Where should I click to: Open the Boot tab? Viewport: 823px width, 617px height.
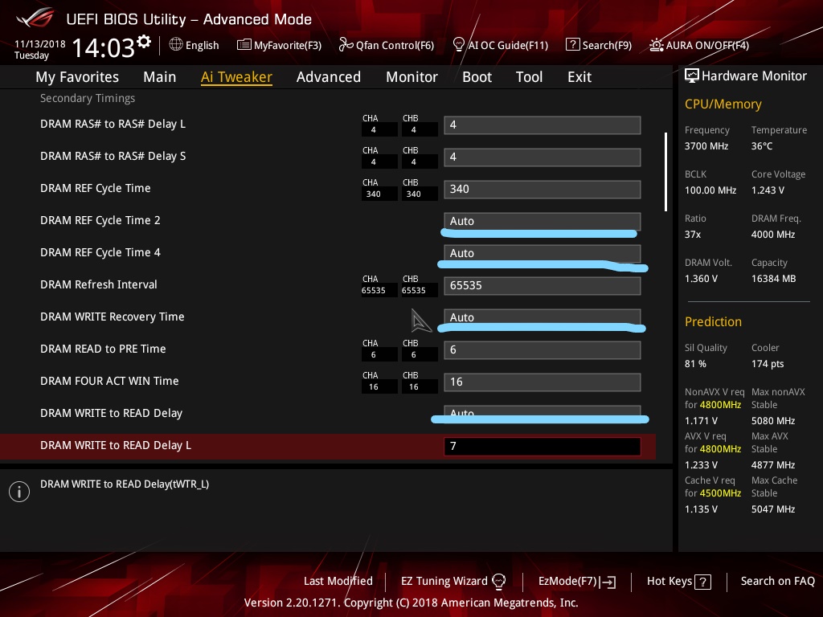point(477,77)
